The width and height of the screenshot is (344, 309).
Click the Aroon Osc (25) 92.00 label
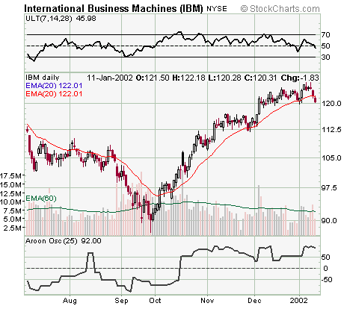[64, 241]
